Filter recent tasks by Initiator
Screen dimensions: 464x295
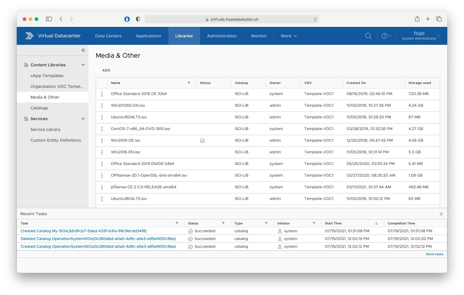(314, 223)
